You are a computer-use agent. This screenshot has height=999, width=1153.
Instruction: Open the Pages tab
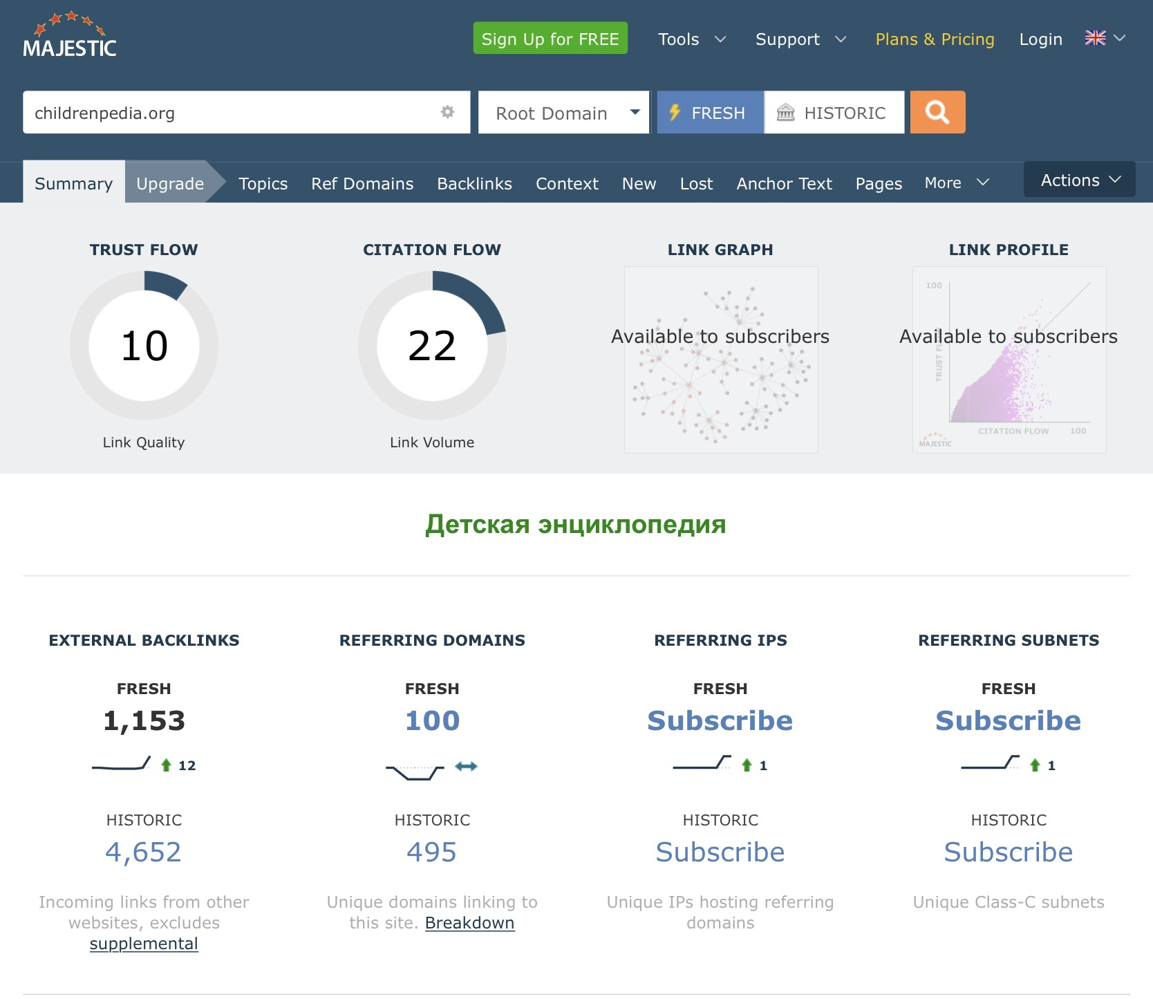pyautogui.click(x=879, y=183)
